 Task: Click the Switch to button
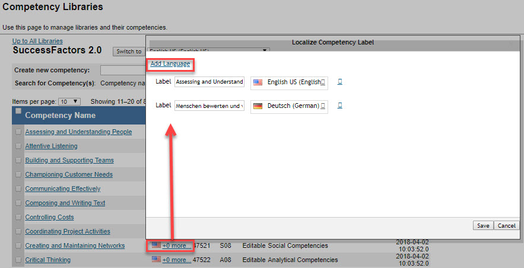click(x=129, y=52)
